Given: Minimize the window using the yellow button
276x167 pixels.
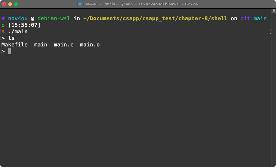Looking at the screenshot, I should [x=10, y=4].
